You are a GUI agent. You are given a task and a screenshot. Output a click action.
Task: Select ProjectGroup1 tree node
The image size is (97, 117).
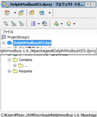tap(18, 37)
